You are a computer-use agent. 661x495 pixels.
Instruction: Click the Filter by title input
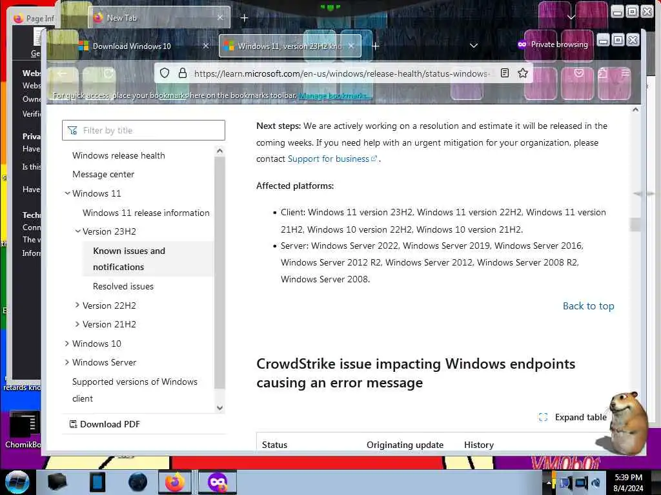coord(143,130)
